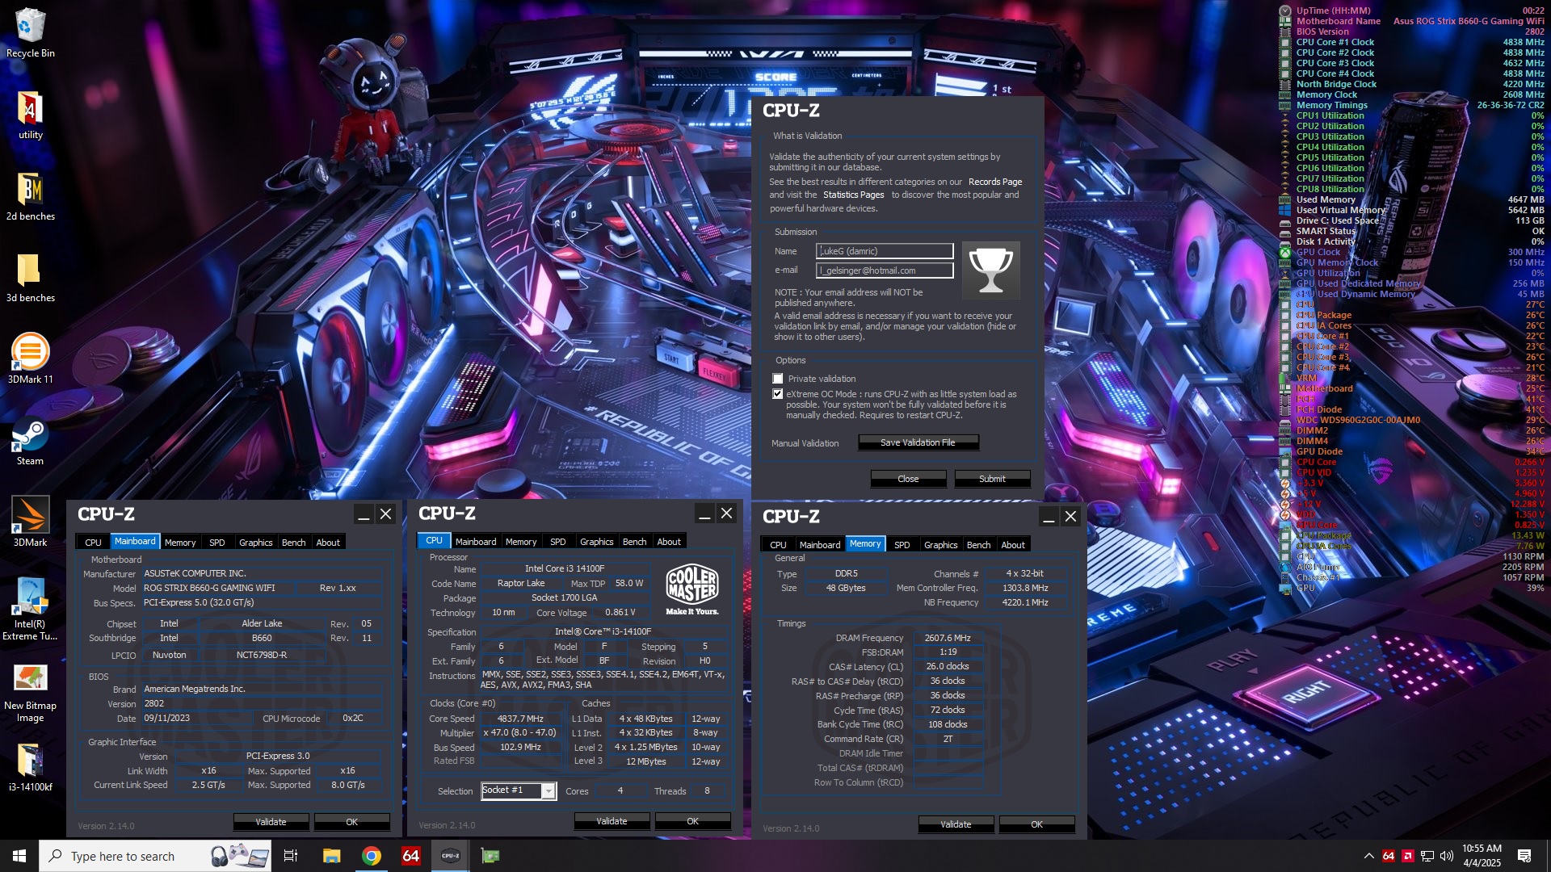Open the Records Page link

(x=995, y=182)
